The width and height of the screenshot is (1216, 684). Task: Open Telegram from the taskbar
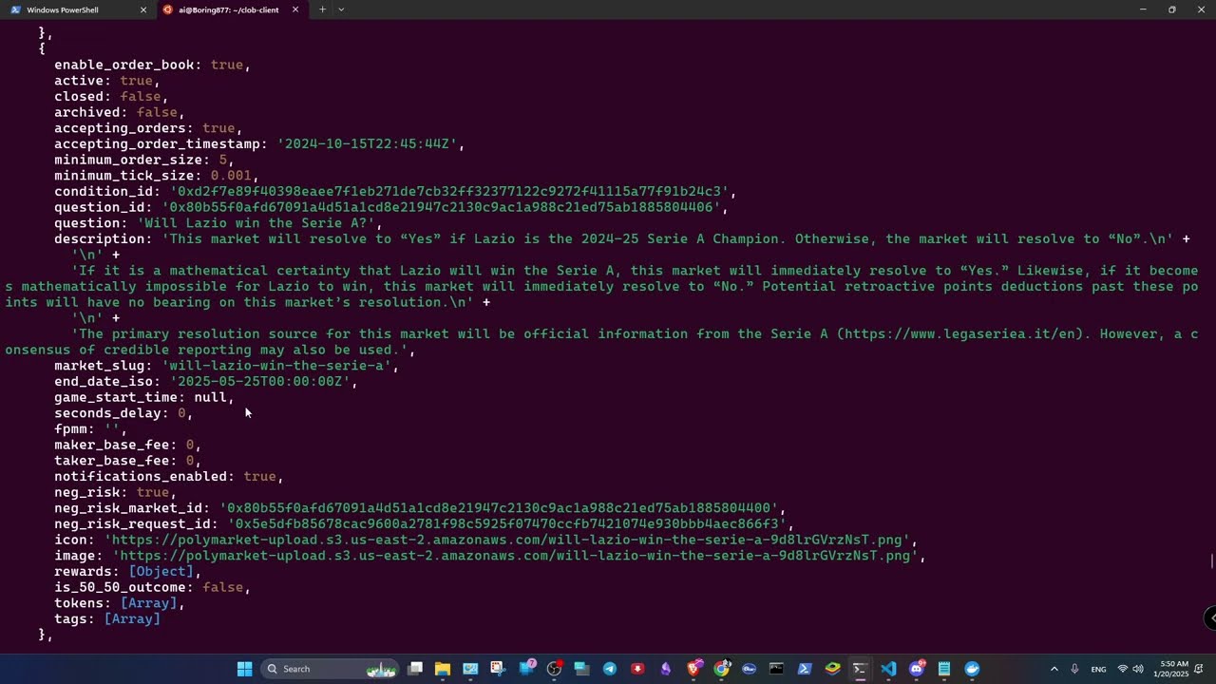click(x=610, y=669)
